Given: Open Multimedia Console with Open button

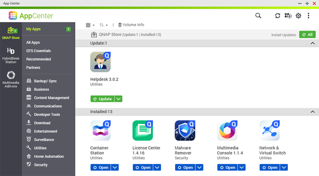Looking at the screenshot, I should click(227, 168).
